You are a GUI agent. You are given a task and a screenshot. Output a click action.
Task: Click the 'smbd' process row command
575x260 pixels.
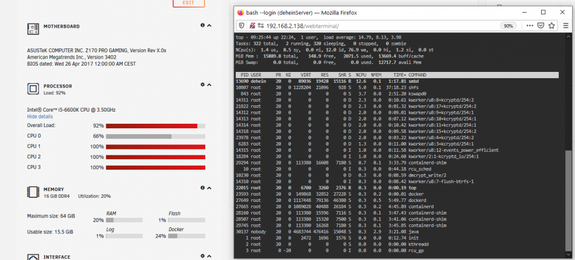tap(414, 81)
